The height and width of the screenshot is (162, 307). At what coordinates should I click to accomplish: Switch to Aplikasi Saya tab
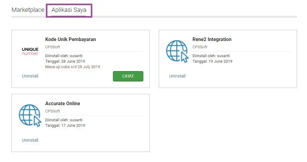click(x=69, y=10)
